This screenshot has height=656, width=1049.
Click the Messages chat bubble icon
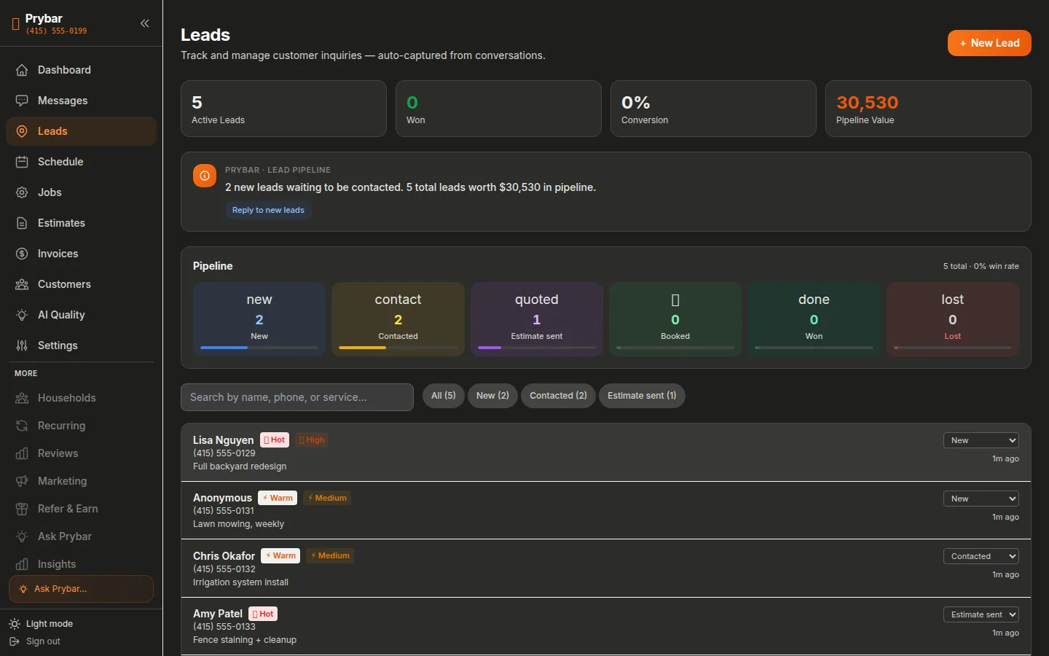pos(22,101)
